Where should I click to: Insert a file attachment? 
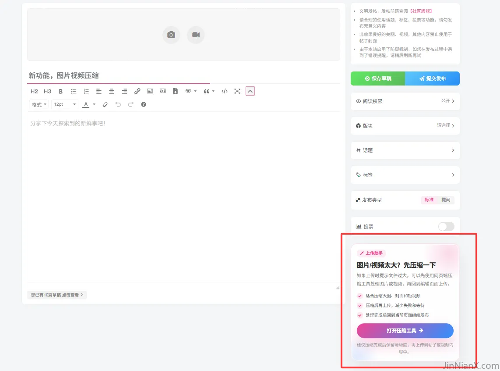point(176,91)
